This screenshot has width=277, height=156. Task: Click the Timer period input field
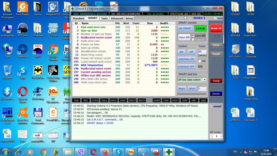pos(202,52)
